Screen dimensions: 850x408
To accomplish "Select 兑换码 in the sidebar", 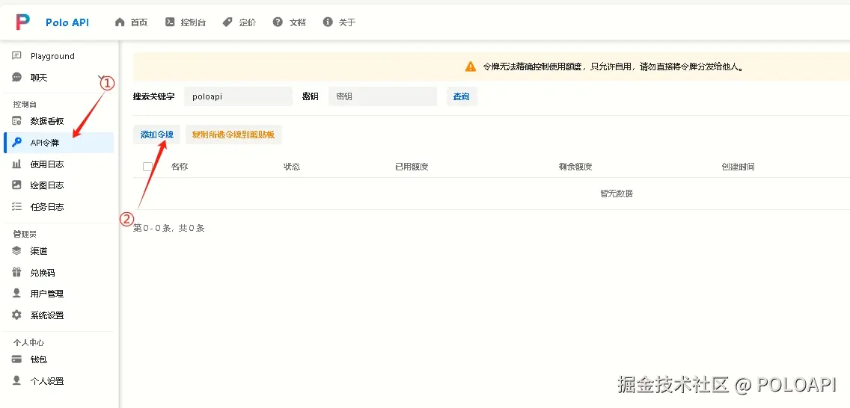I will point(58,272).
